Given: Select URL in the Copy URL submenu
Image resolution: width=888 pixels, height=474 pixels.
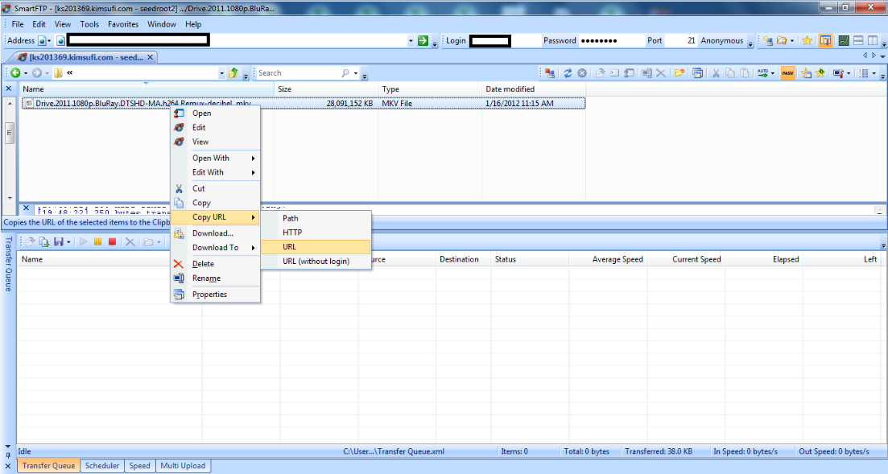Looking at the screenshot, I should pos(316,247).
